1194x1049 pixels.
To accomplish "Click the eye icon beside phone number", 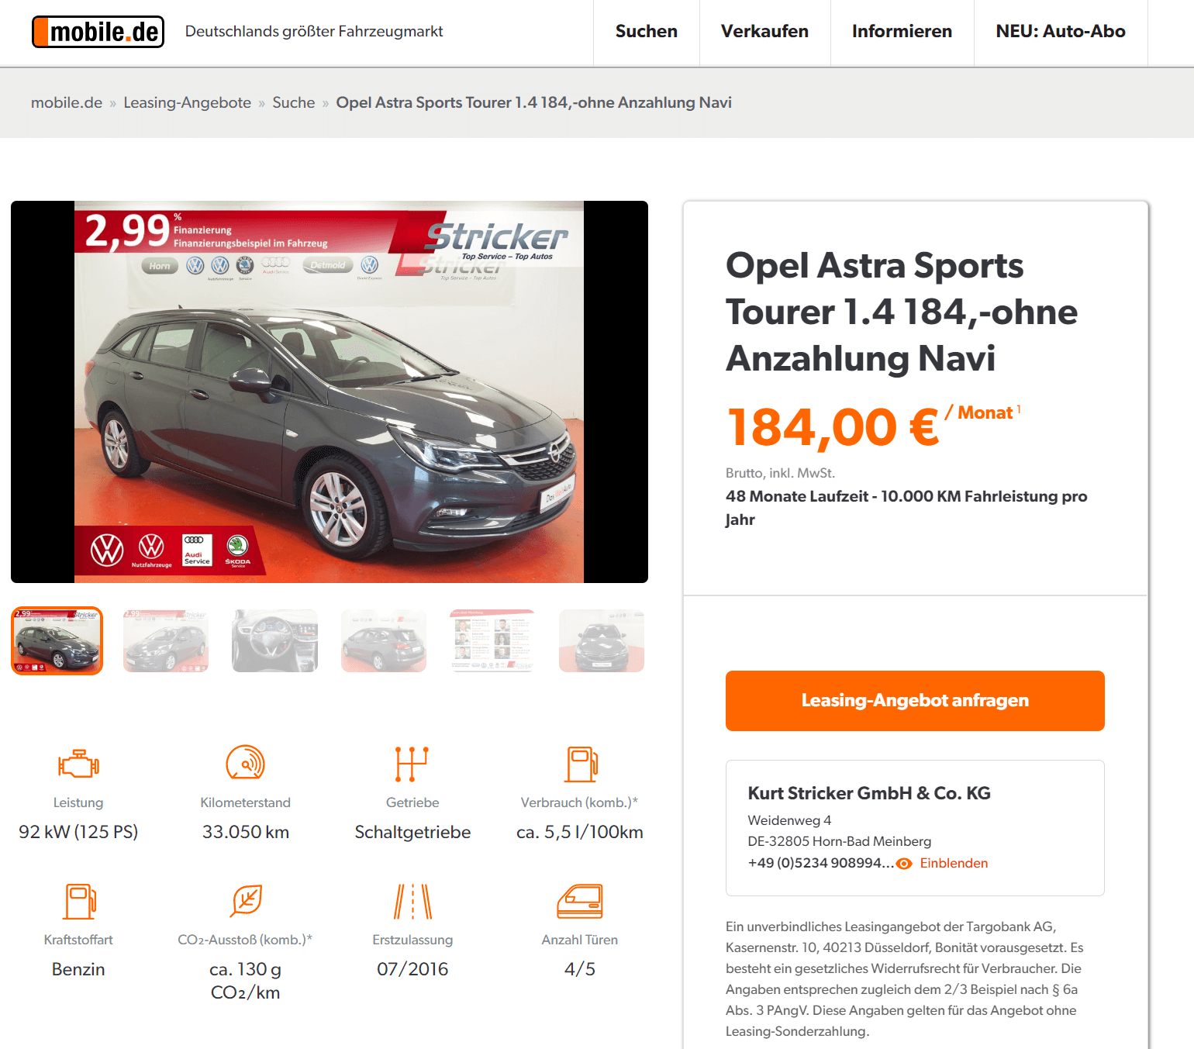I will [x=904, y=864].
